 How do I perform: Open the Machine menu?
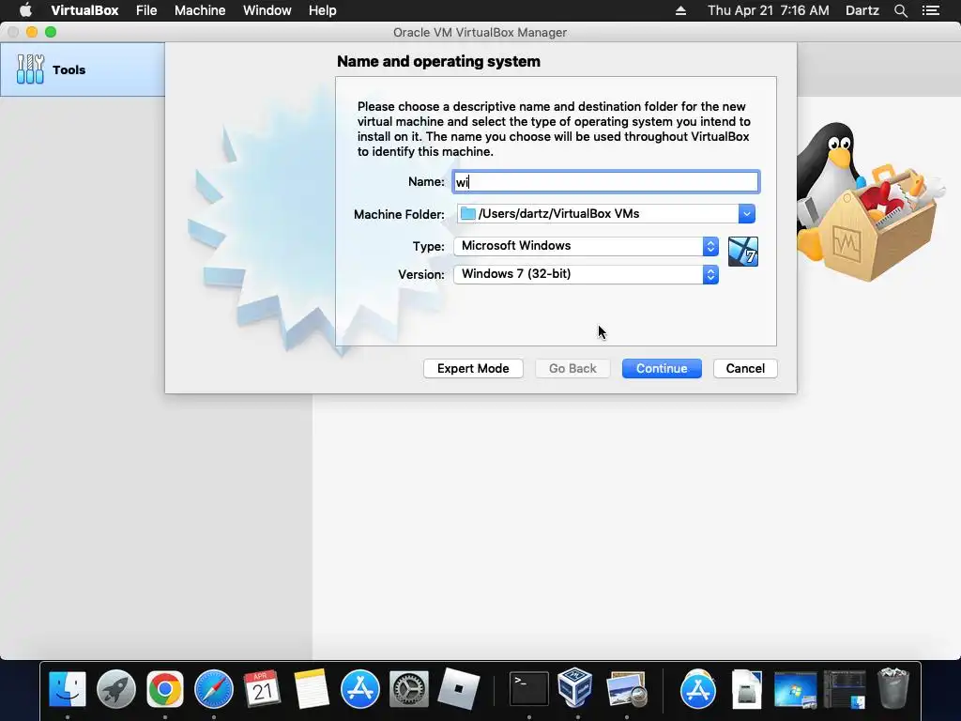200,10
